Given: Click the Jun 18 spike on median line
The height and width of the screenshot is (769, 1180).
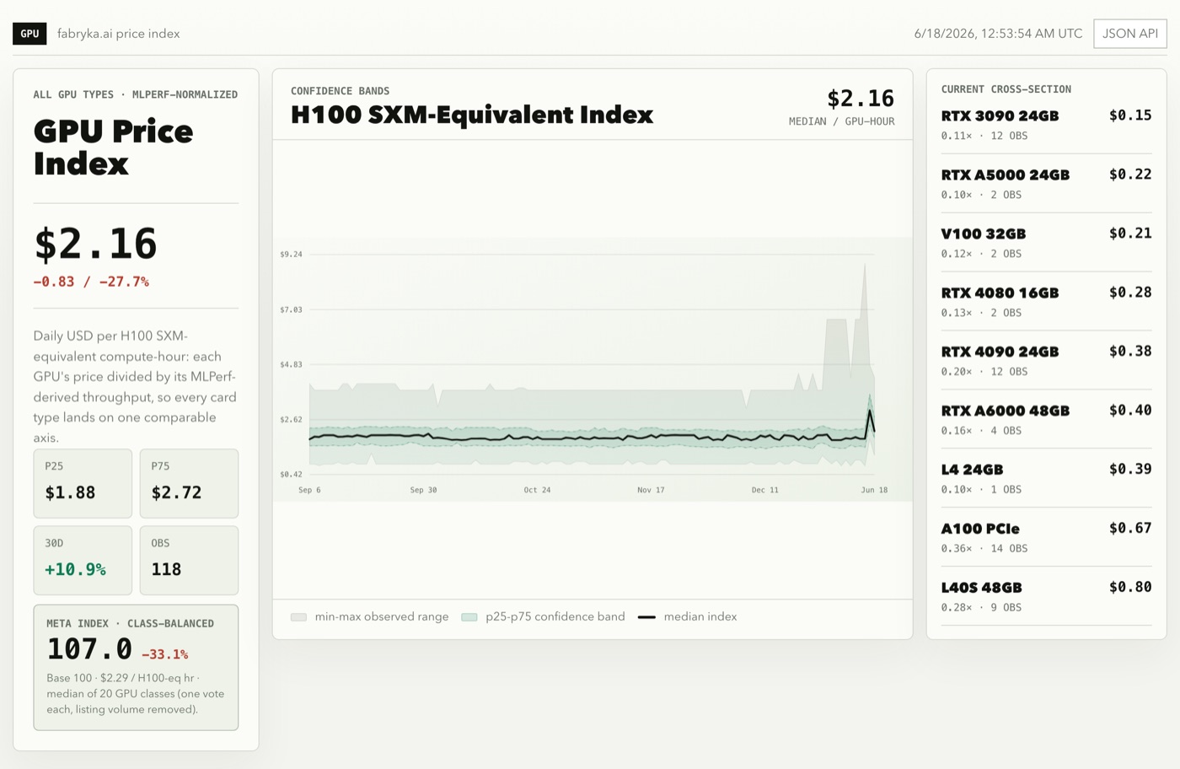Looking at the screenshot, I should [870, 411].
